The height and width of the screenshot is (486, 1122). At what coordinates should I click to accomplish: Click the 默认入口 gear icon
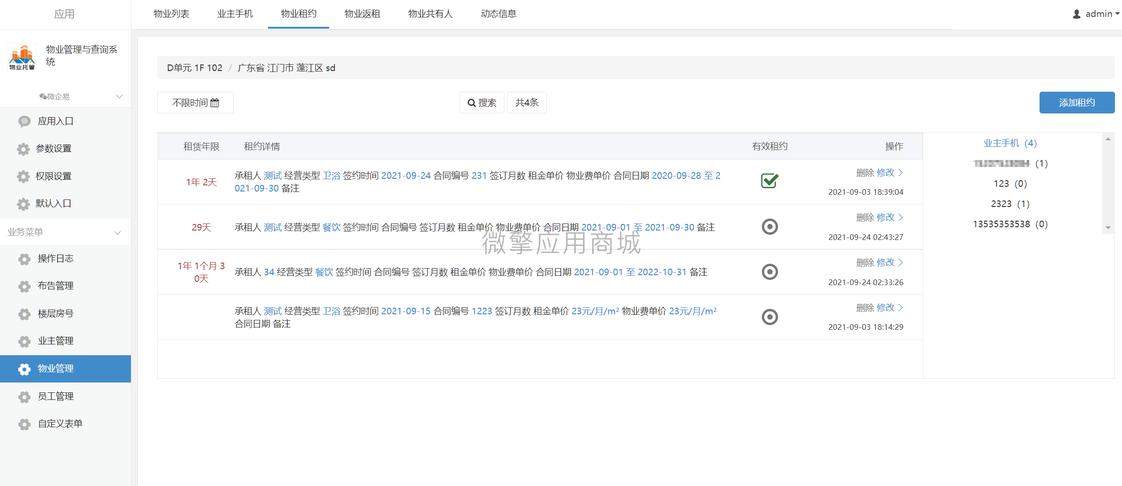point(23,204)
